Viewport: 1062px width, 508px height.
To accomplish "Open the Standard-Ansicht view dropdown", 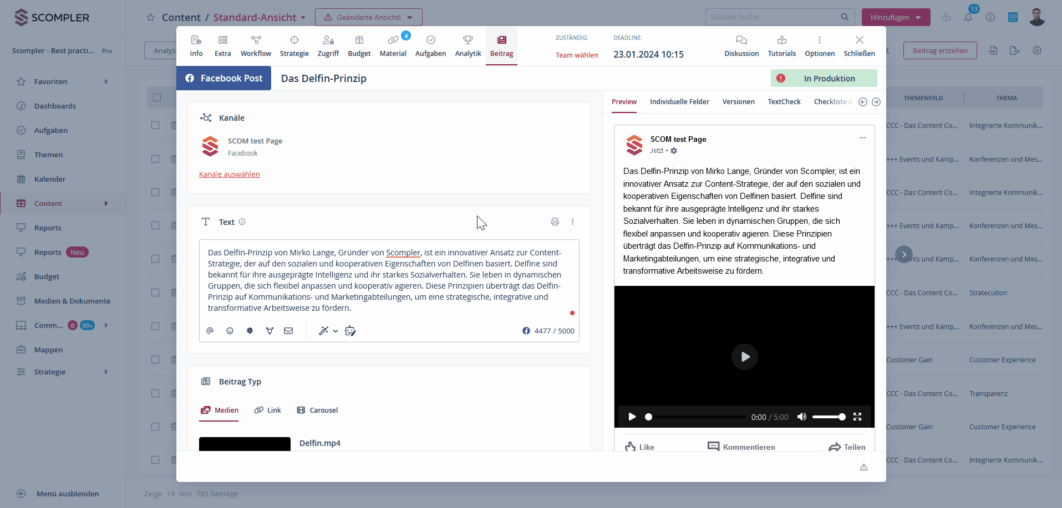I will click(x=259, y=17).
